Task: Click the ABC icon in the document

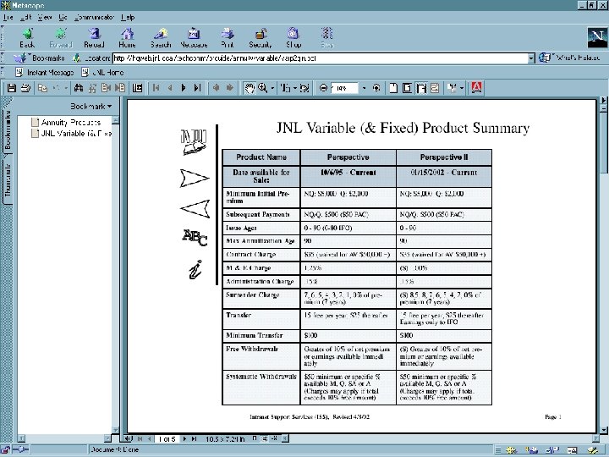Action: 195,238
